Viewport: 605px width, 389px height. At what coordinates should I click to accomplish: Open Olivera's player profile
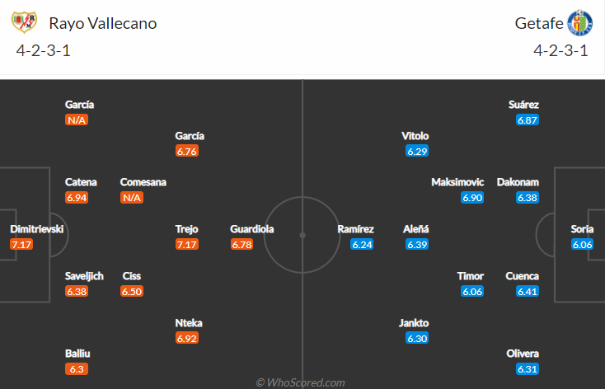click(523, 354)
